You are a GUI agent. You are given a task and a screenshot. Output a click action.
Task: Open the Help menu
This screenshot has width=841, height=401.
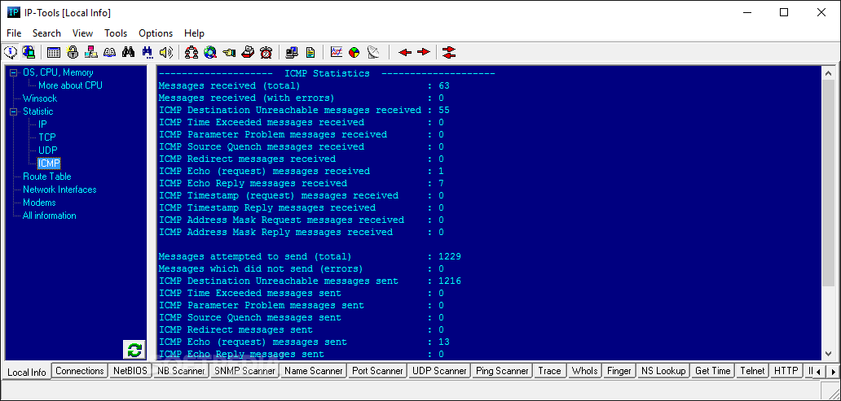tap(194, 33)
